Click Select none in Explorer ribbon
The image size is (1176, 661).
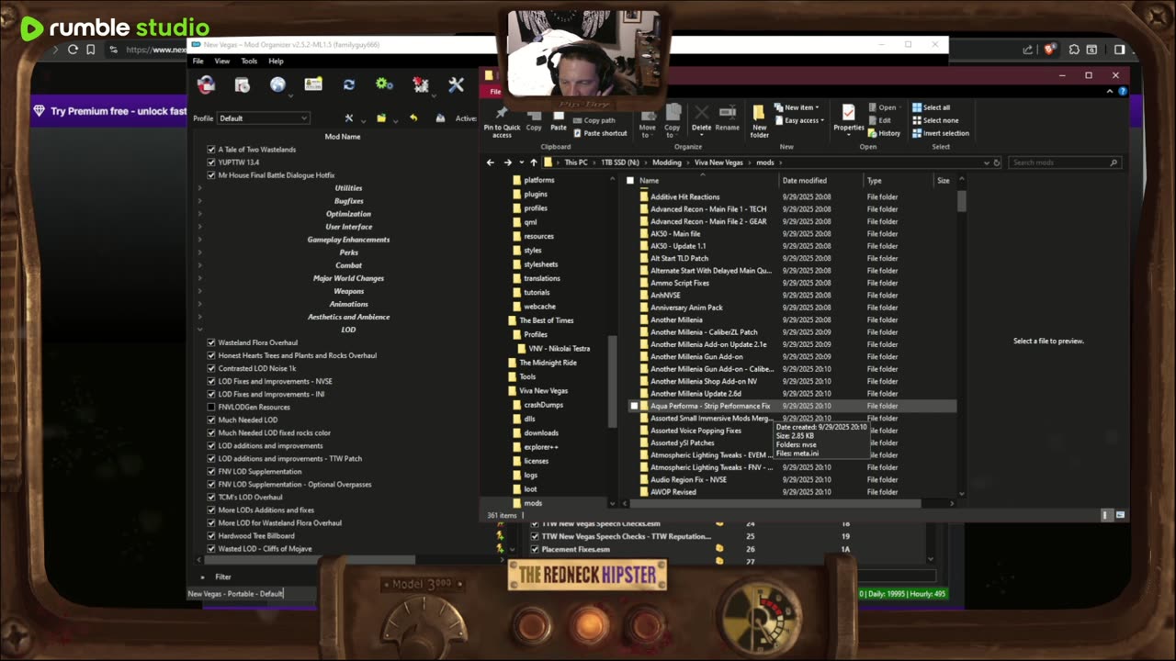point(934,120)
